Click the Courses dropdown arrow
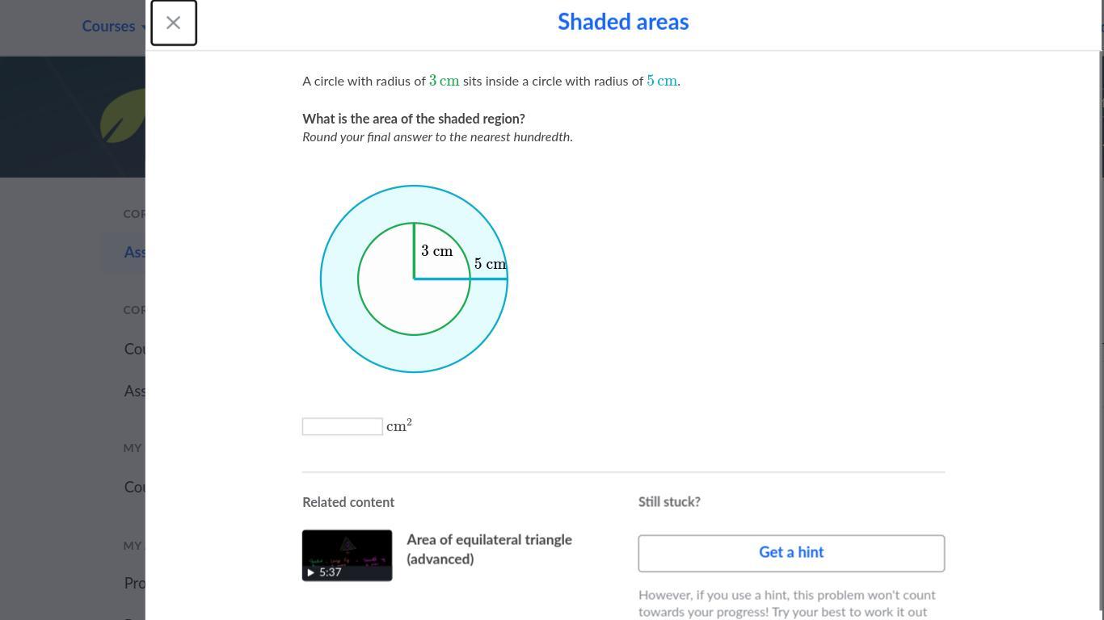This screenshot has width=1104, height=620. 144,27
